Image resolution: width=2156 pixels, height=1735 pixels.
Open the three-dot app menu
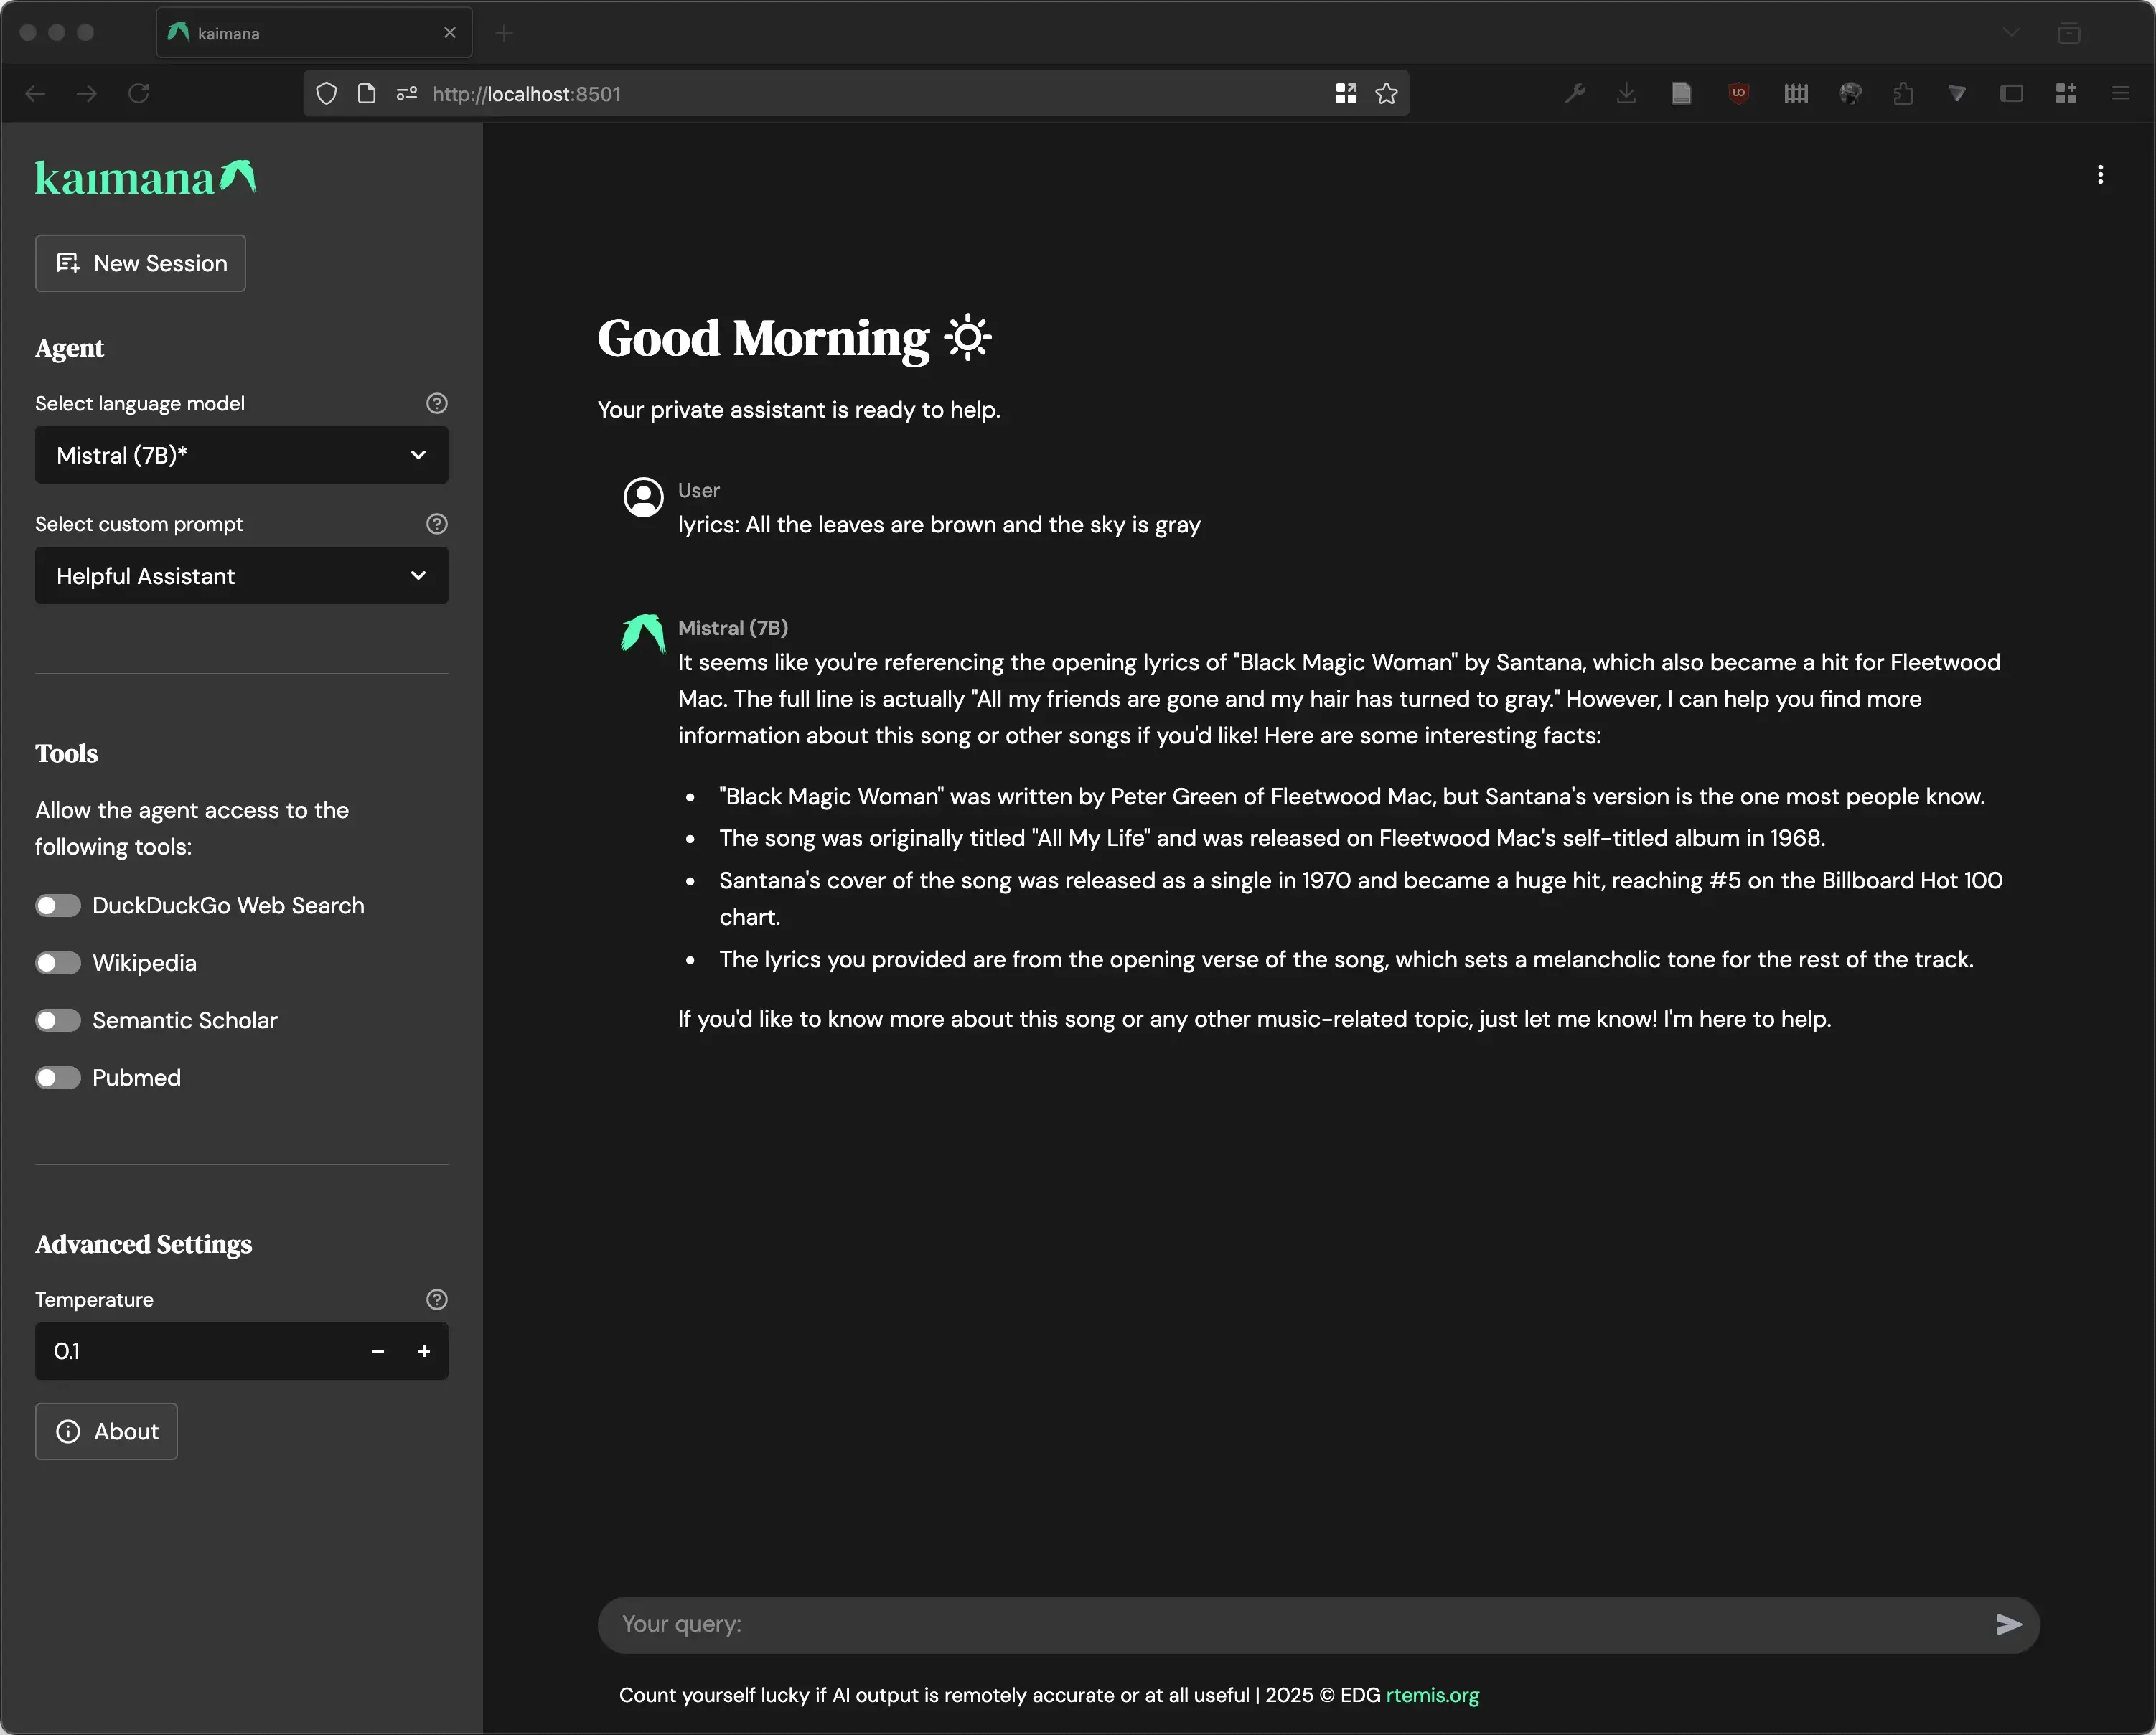click(2100, 175)
